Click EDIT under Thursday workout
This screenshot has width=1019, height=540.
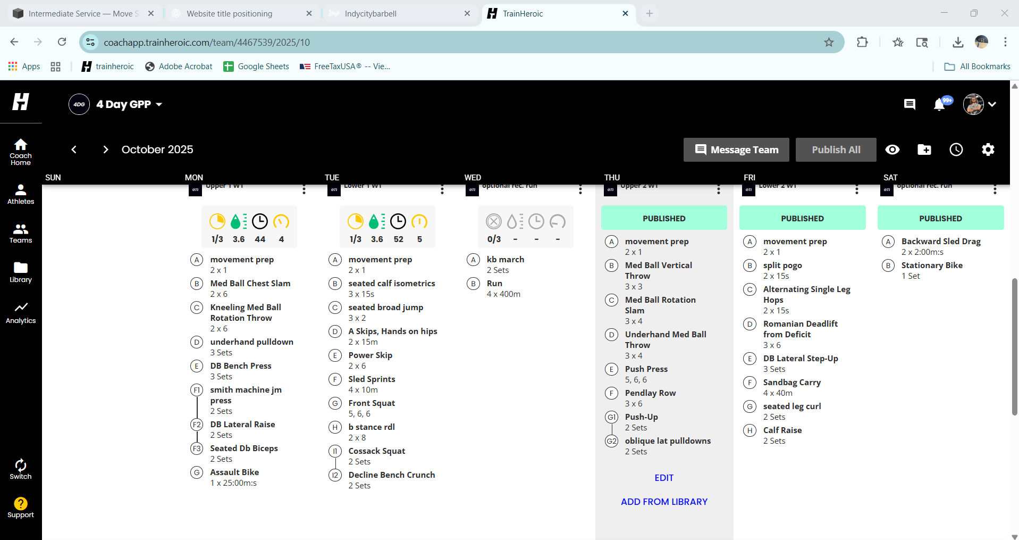(x=664, y=478)
